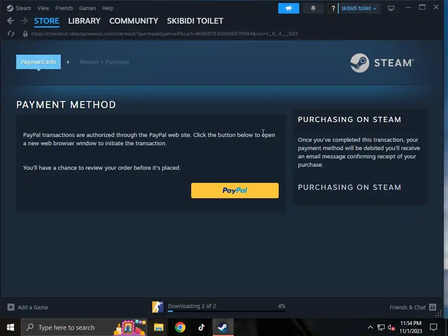Go to the LIBRARY tab
Screen dimensions: 448x336
point(84,21)
